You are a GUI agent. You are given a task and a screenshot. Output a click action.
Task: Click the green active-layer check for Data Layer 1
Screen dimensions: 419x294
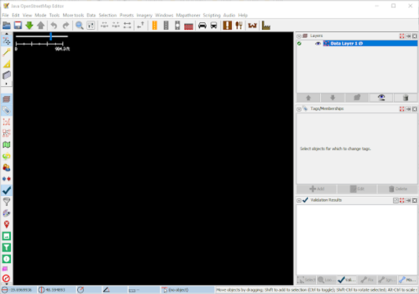299,43
